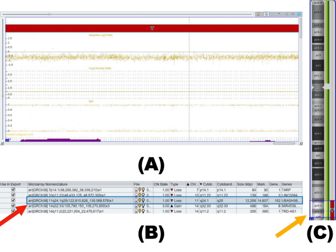Click band p15.4 in the karyoview
336x252 pixels.
click(x=318, y=12)
